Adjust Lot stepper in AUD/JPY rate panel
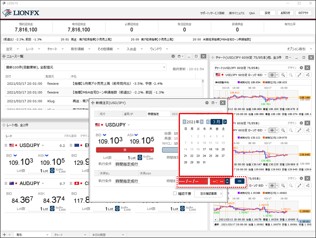The image size is (316, 238). pyautogui.click(x=52, y=209)
